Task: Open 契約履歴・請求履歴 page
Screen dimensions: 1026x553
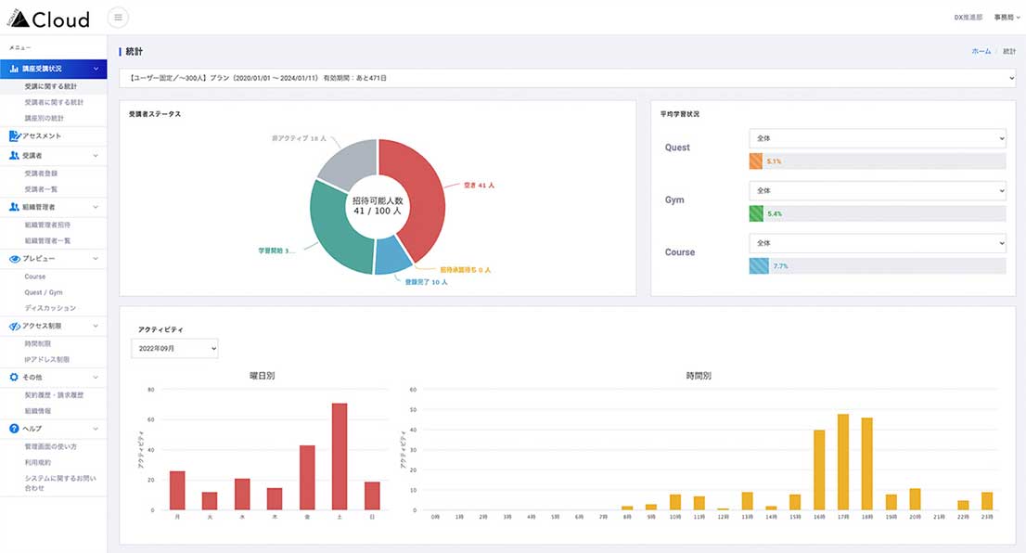Action: (55, 395)
